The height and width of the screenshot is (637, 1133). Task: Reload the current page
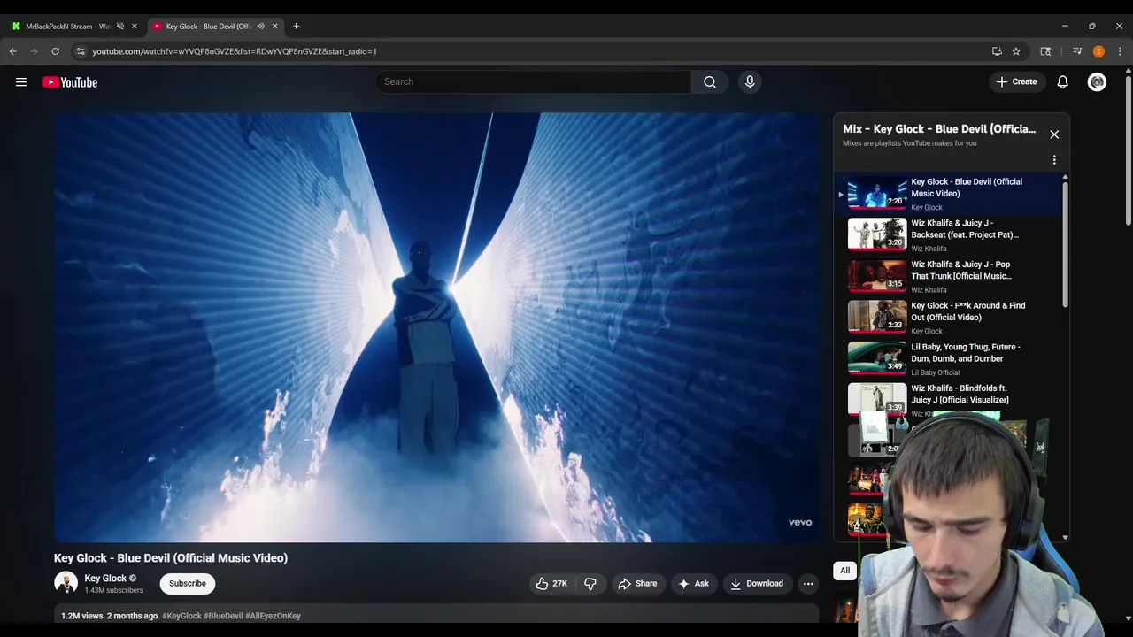coord(55,51)
